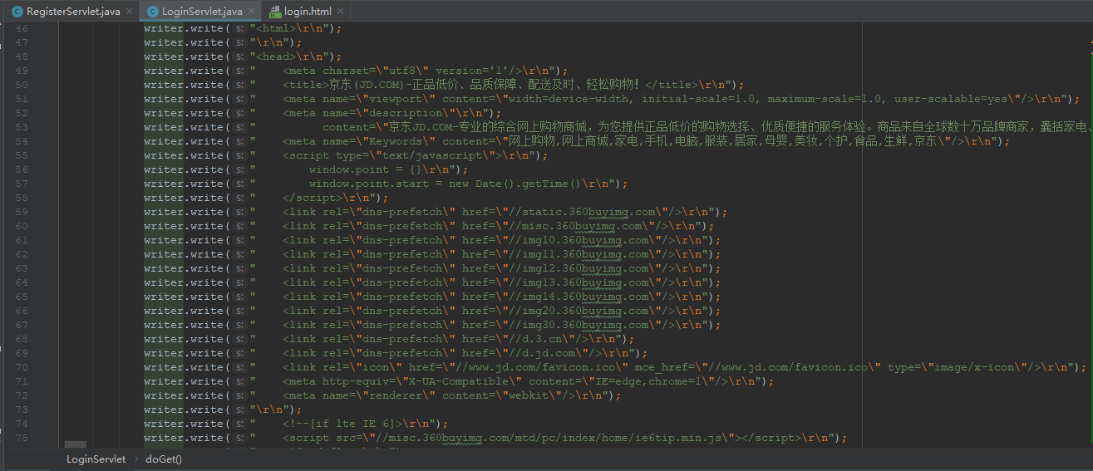Click line number 58 in the gutter
The height and width of the screenshot is (471, 1093).
pos(22,198)
